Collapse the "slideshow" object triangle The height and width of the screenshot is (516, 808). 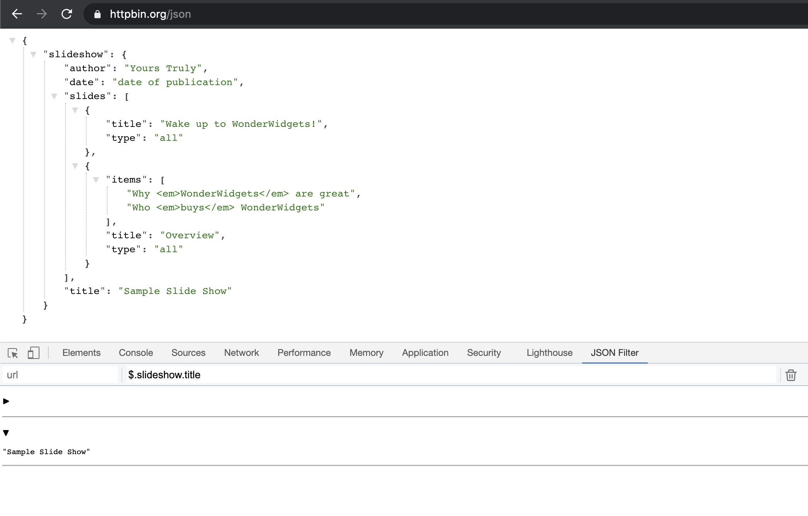click(x=33, y=55)
